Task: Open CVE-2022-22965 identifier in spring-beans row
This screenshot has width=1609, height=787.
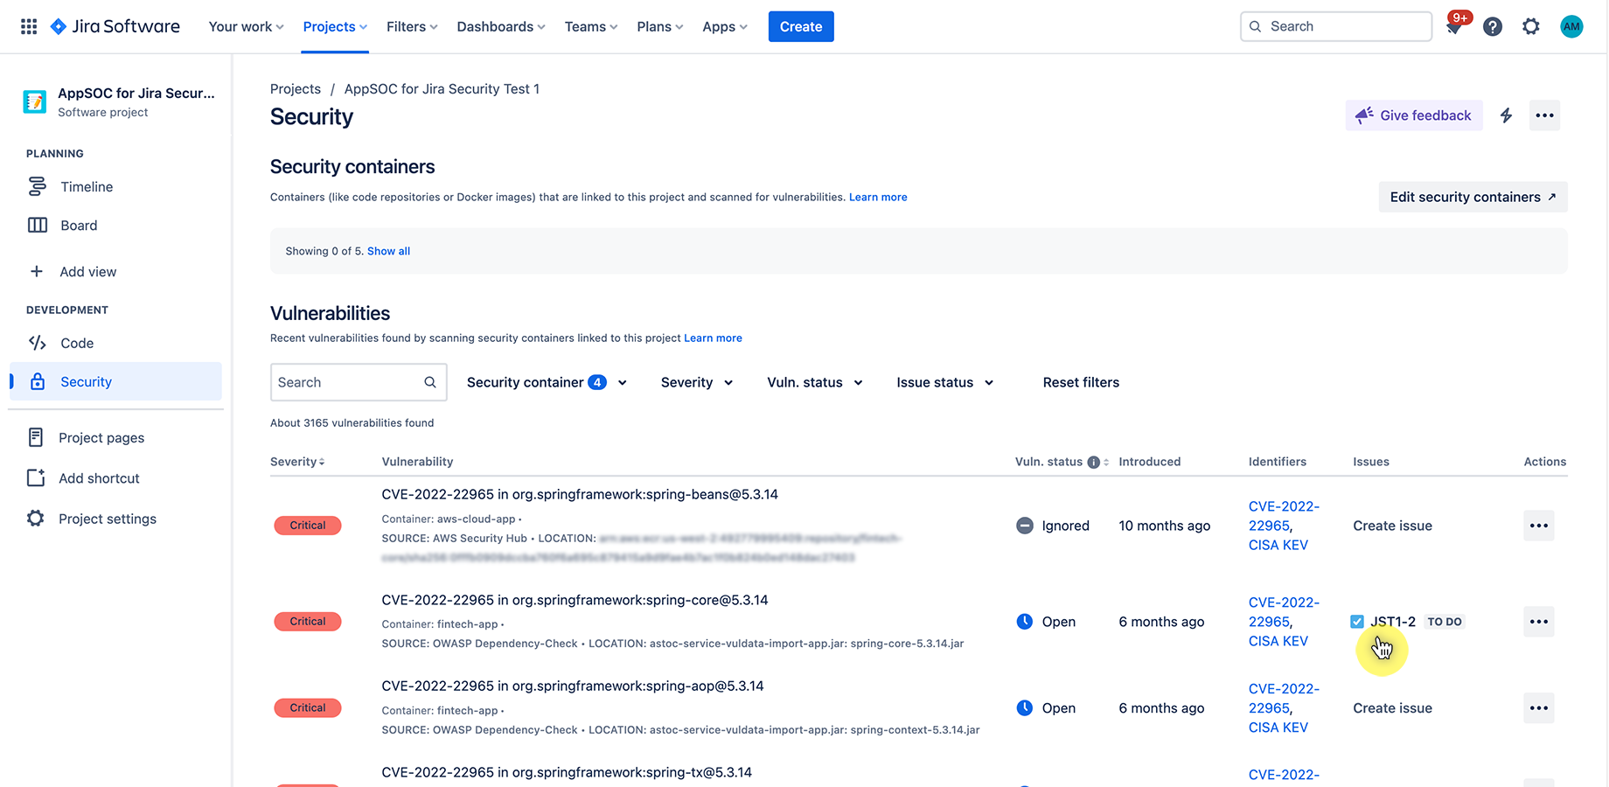Action: [1284, 516]
